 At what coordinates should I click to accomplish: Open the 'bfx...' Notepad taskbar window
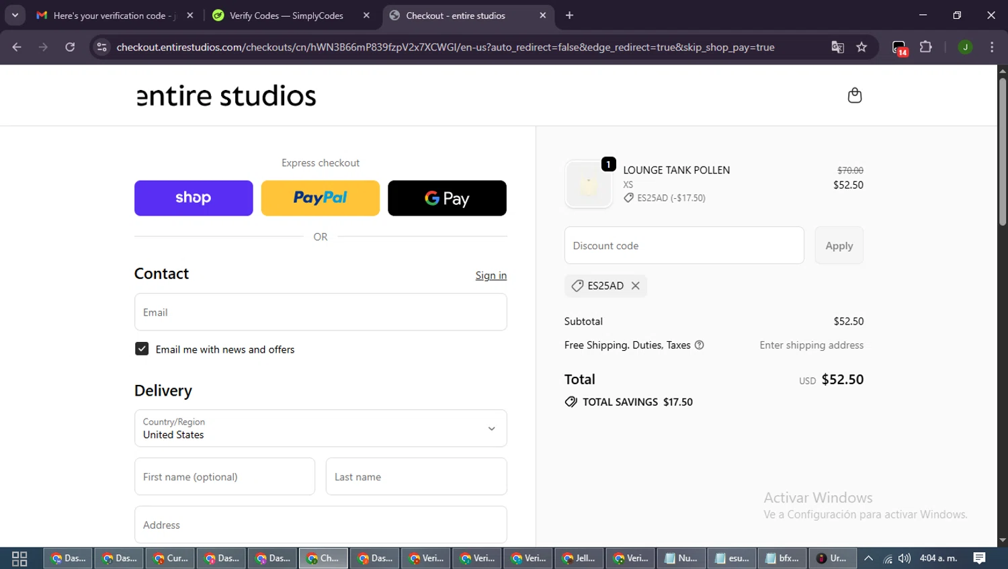coord(783,558)
